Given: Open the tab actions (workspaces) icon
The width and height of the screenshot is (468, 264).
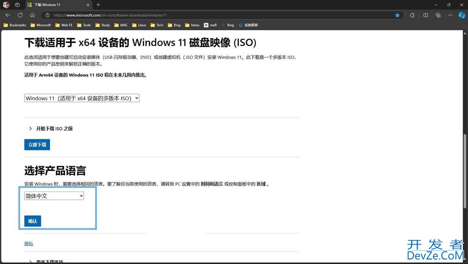Looking at the screenshot, I should pos(18,5).
